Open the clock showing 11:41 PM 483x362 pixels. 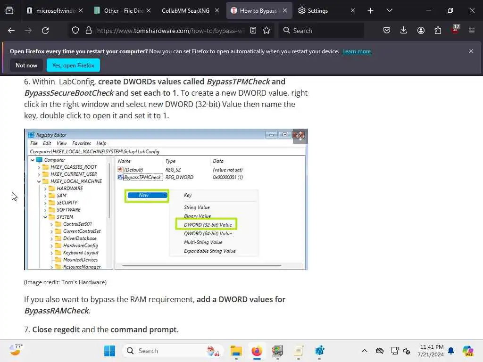coord(431,351)
